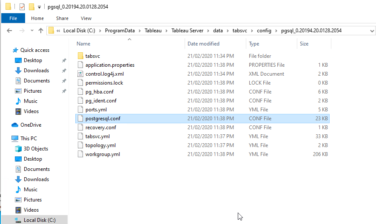Viewport: 376px width, 224px height.
Task: Open Videos under Quick access
Action: [x=31, y=111]
